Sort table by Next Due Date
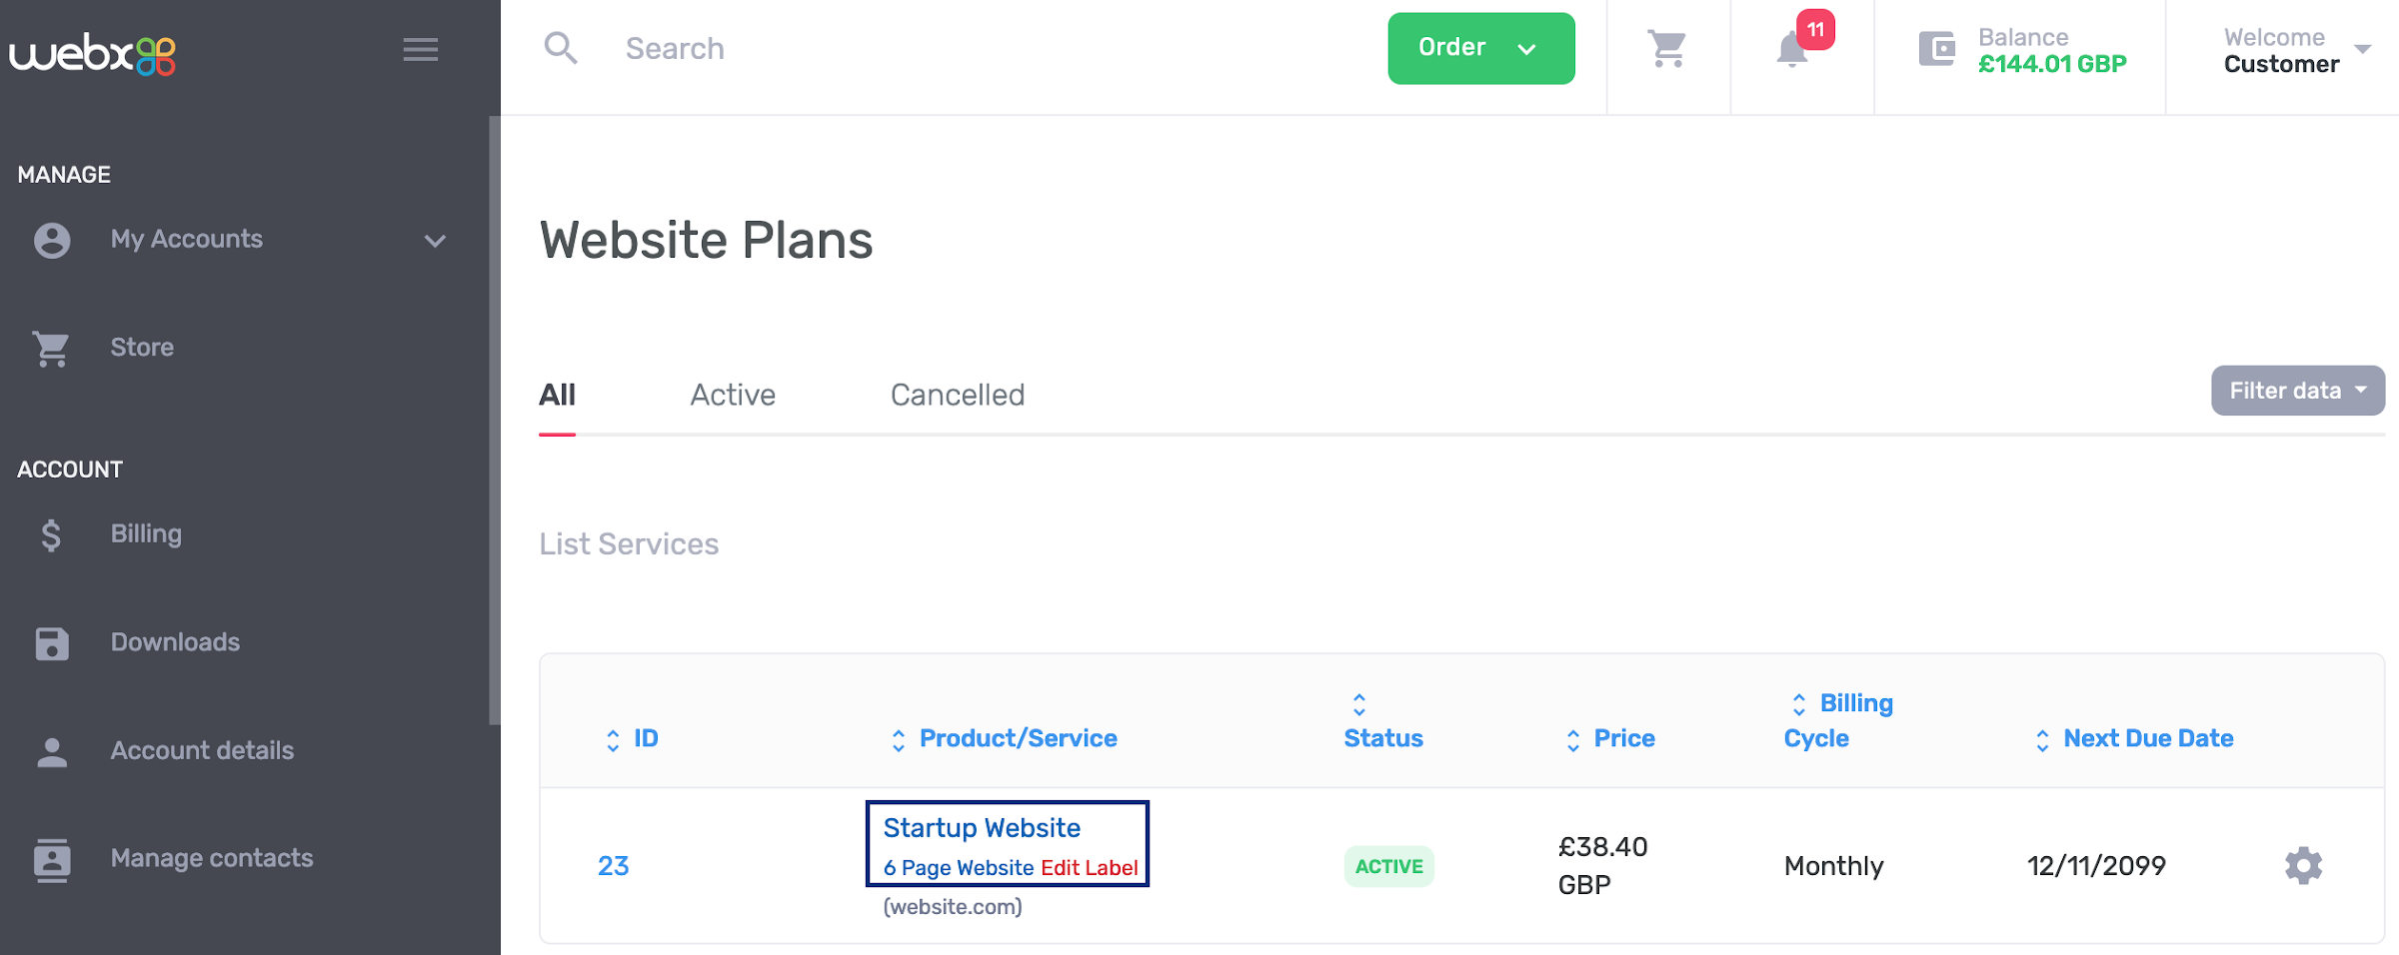This screenshot has width=2399, height=955. pyautogui.click(x=2147, y=738)
